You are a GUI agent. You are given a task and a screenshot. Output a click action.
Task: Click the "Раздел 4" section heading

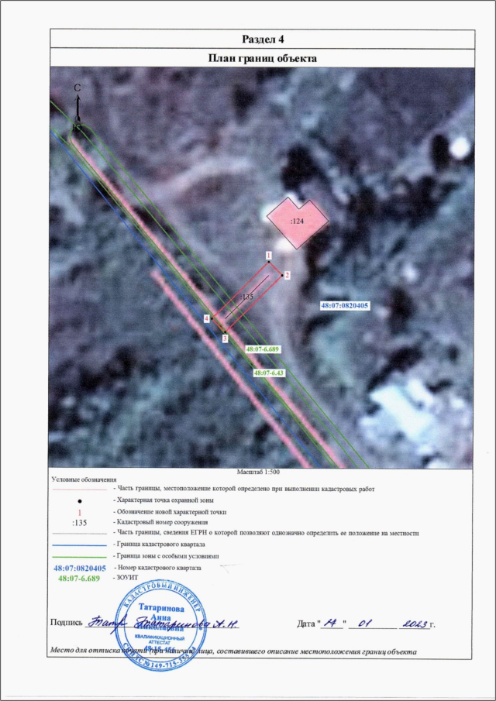pyautogui.click(x=263, y=39)
